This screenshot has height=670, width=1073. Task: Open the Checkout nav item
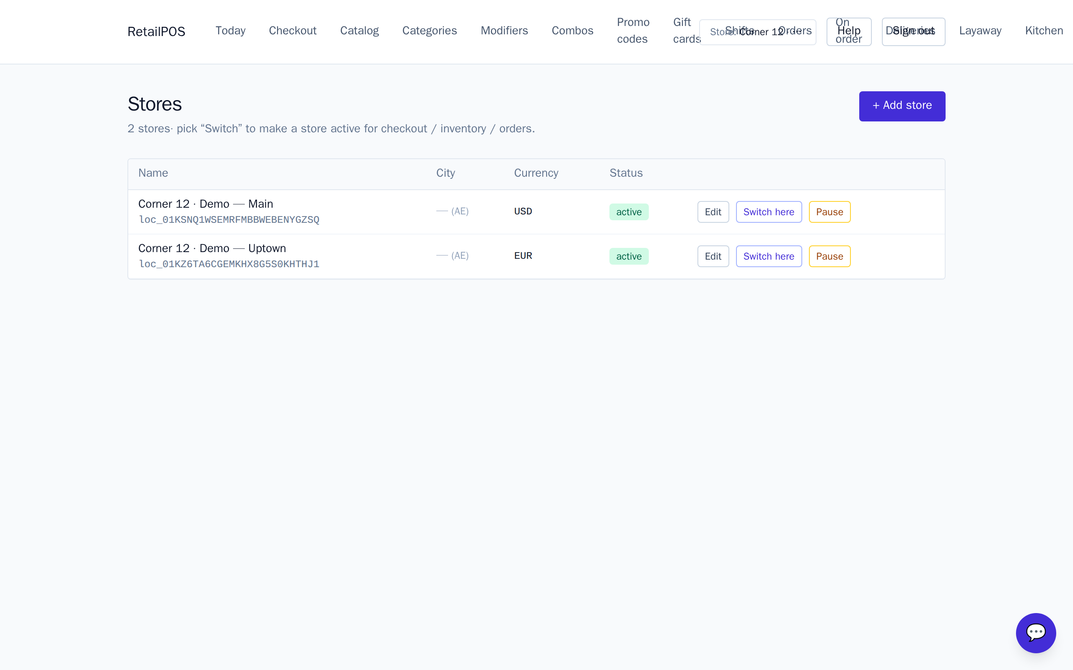click(x=293, y=31)
